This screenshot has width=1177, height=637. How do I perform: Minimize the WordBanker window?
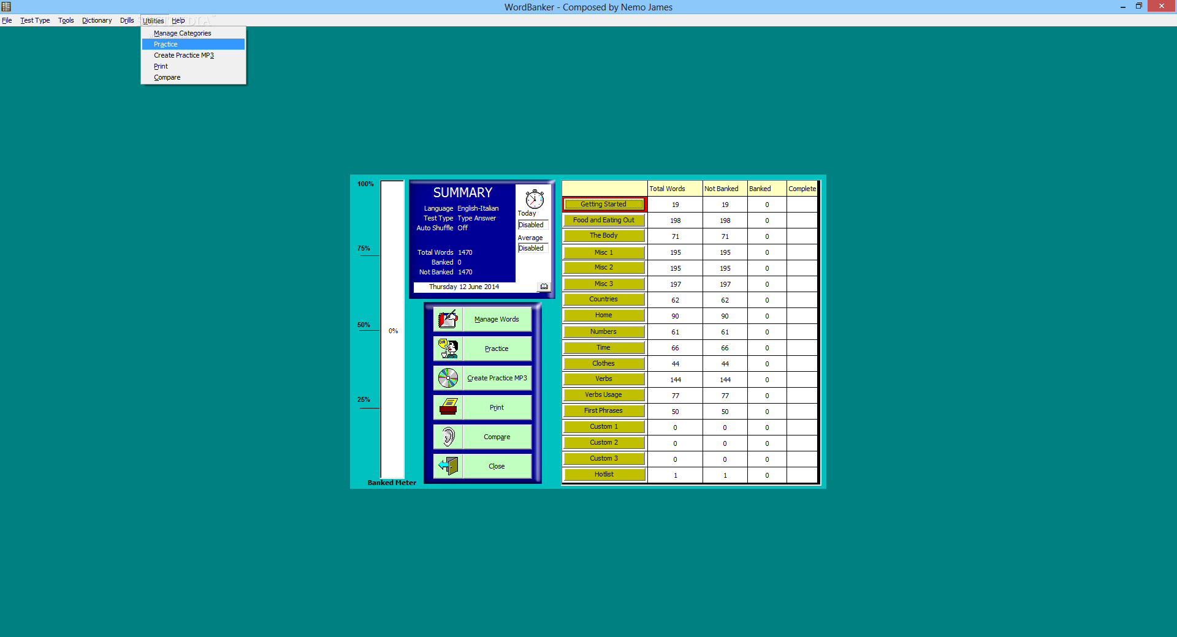click(1123, 6)
